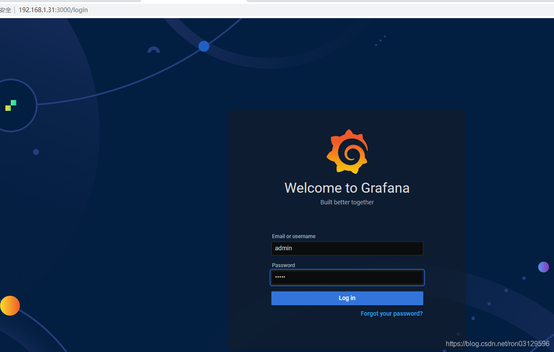Viewport: 554px width, 352px height.
Task: Click the Built better together tagline
Action: point(347,202)
